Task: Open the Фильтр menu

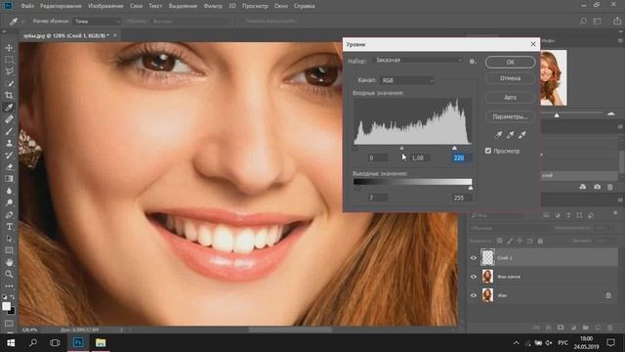Action: click(213, 6)
